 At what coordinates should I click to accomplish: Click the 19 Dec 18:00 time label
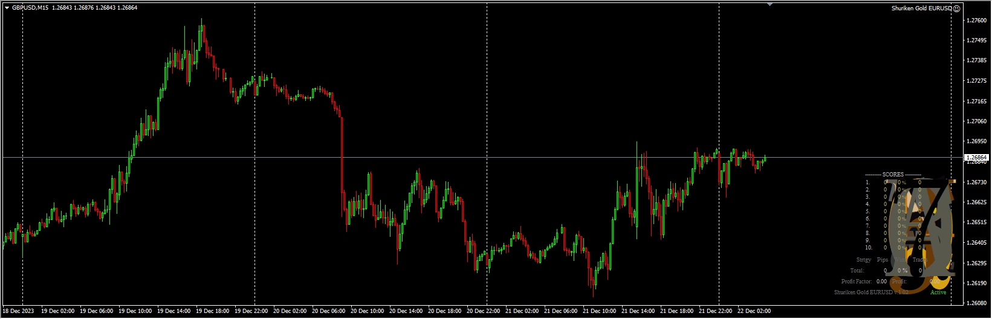click(213, 311)
